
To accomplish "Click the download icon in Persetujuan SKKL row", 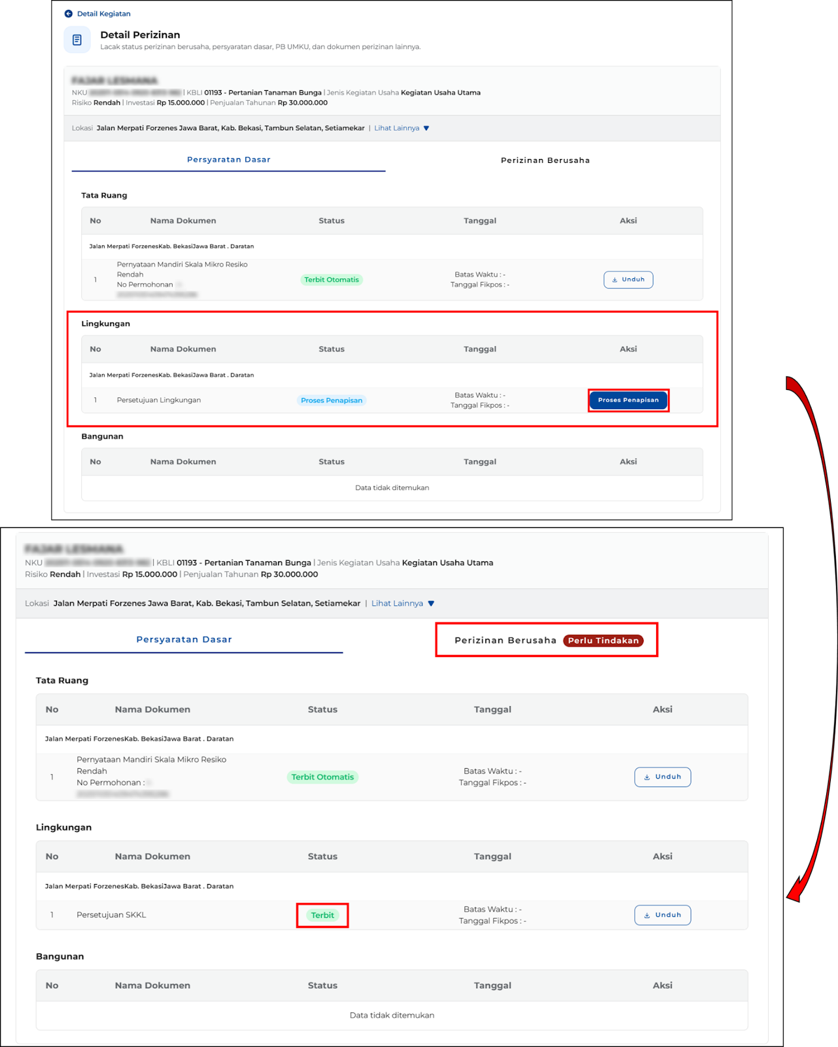I will [647, 915].
